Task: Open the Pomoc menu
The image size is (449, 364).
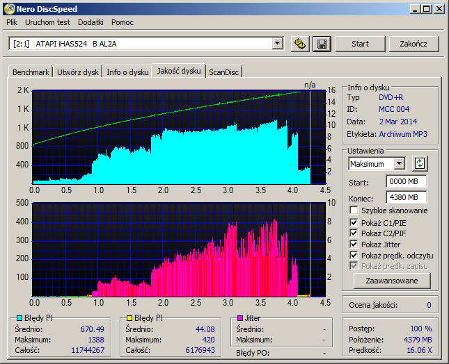Action: coord(123,22)
